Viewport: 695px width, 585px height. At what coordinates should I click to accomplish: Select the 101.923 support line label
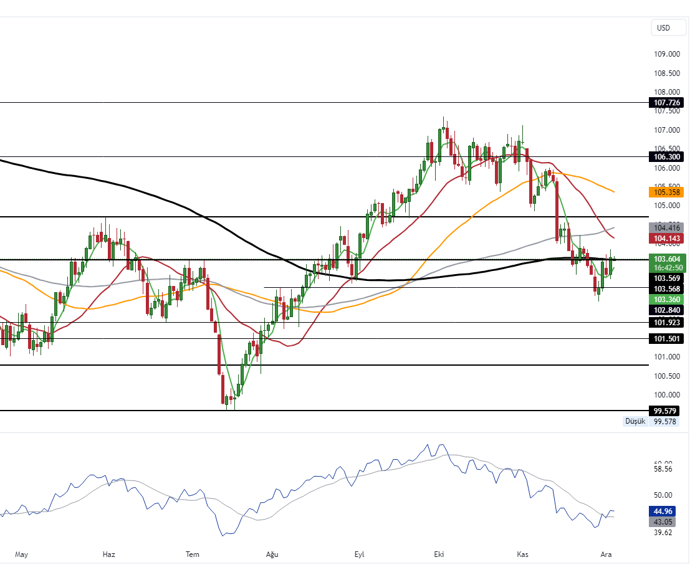coord(666,322)
